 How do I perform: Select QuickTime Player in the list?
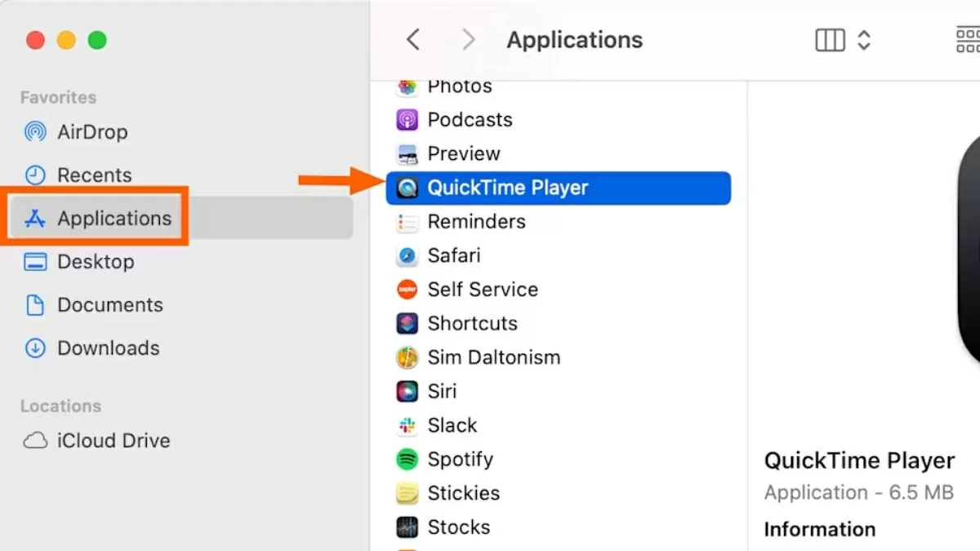pyautogui.click(x=507, y=188)
